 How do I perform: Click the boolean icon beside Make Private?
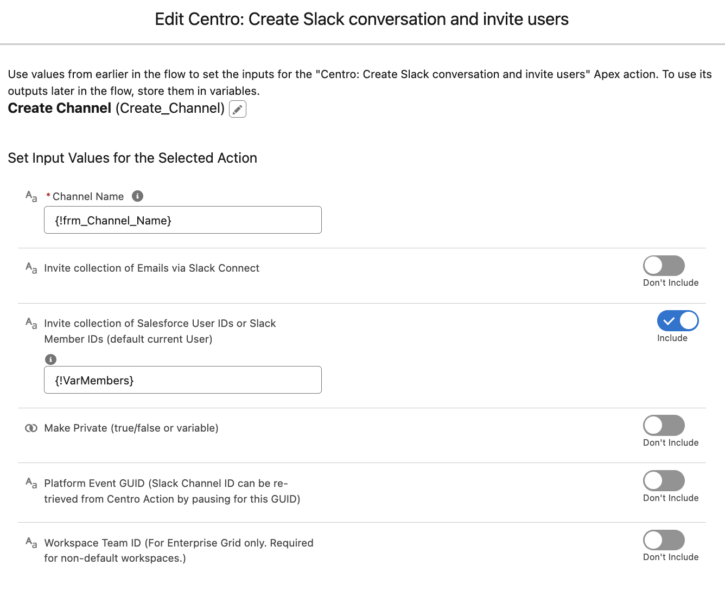pyautogui.click(x=31, y=428)
